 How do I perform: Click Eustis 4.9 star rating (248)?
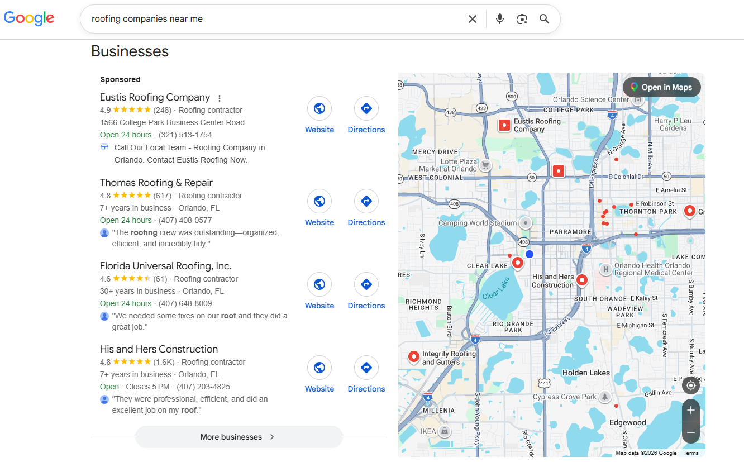point(136,110)
